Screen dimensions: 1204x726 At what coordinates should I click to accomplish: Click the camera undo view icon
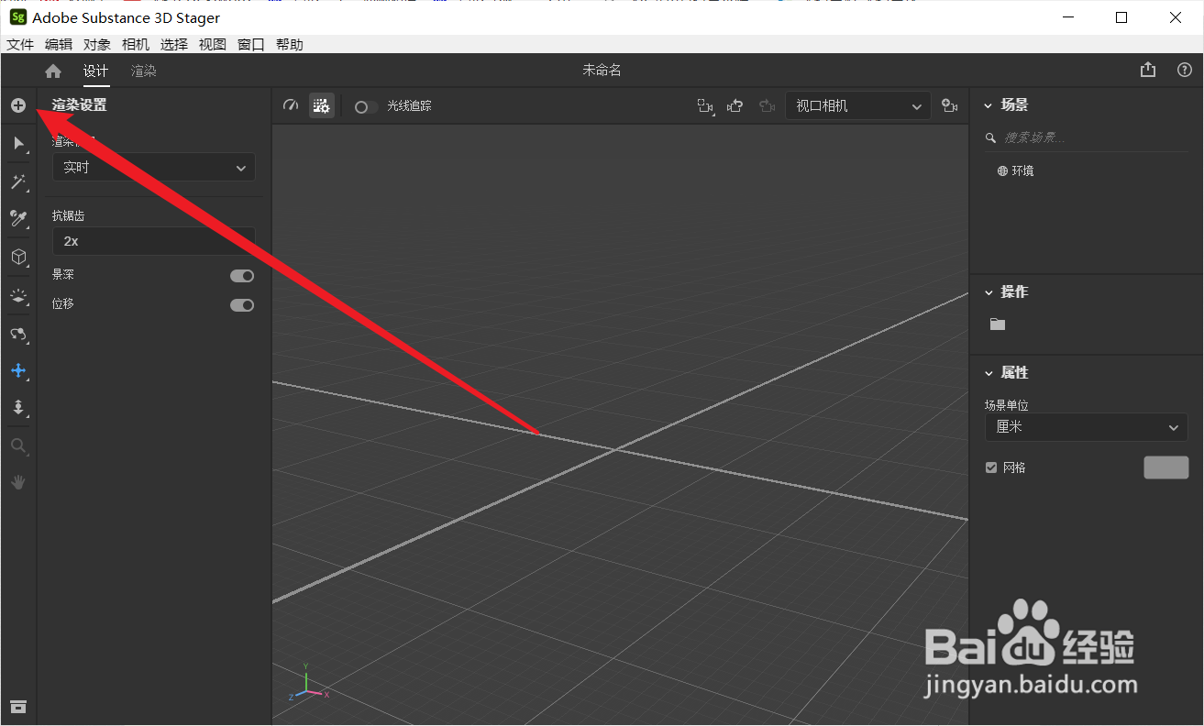[735, 106]
